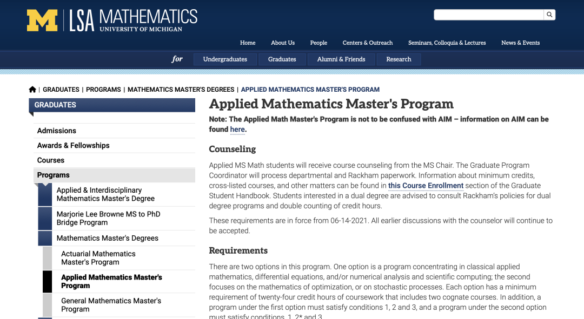Open the About Us menu
The height and width of the screenshot is (319, 584).
point(283,43)
